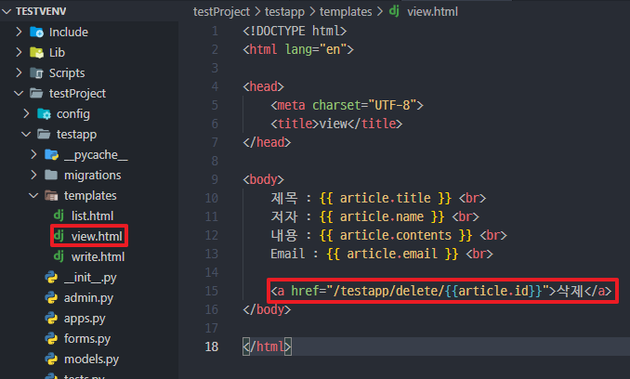Click the Python icon beside admin.py

pyautogui.click(x=51, y=297)
